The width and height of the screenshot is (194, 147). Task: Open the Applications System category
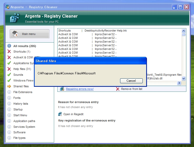(23, 63)
